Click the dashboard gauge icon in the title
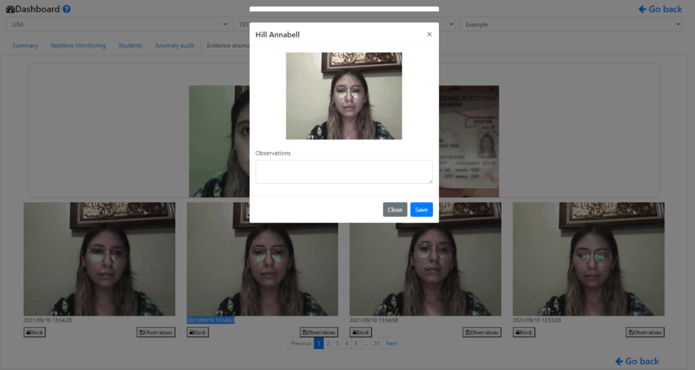 [x=10, y=10]
